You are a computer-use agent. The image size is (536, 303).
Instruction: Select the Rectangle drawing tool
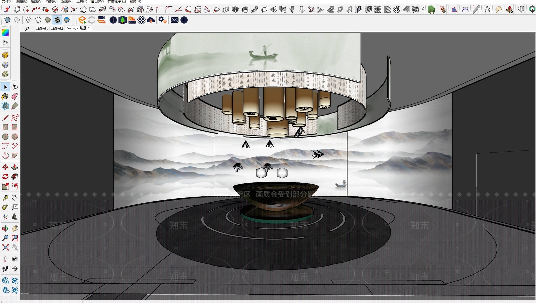[5, 127]
